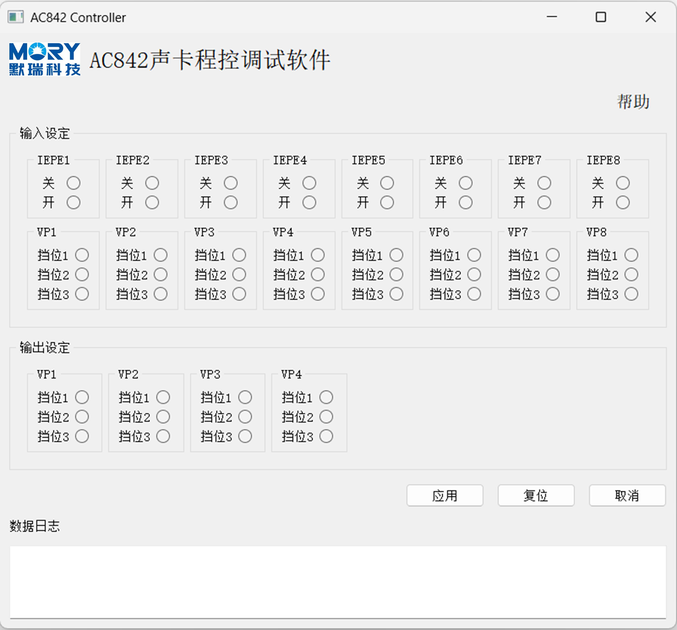This screenshot has width=677, height=630.
Task: Select output VP1 挡位2 radio button
Action: pyautogui.click(x=82, y=417)
